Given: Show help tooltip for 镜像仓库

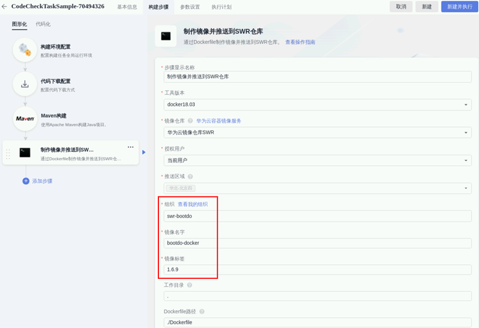Looking at the screenshot, I should [x=190, y=121].
